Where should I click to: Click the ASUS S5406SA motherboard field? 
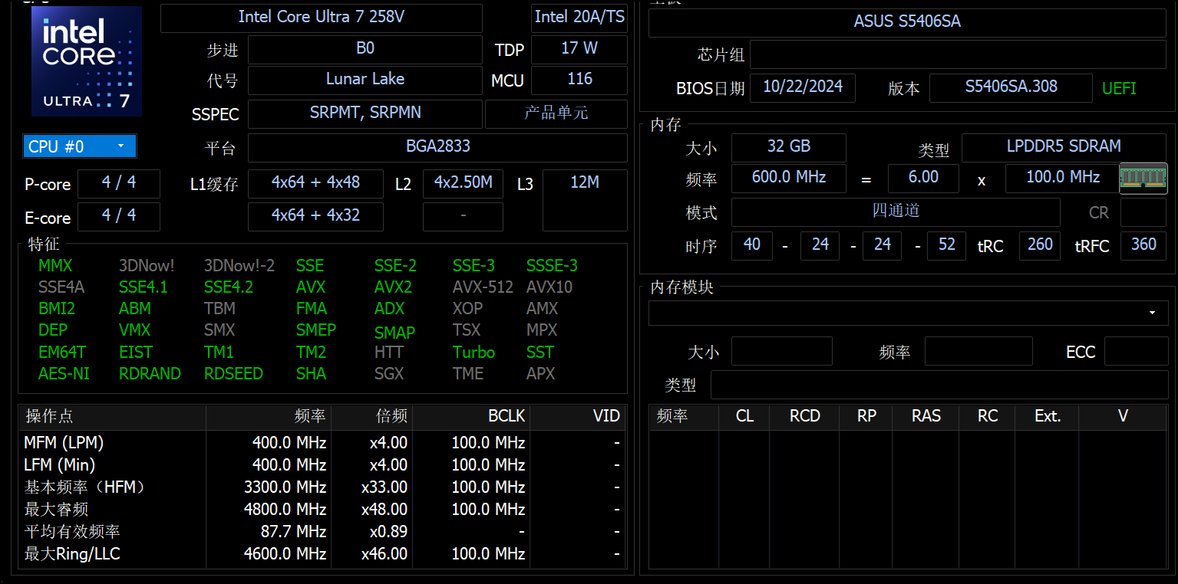pos(906,22)
